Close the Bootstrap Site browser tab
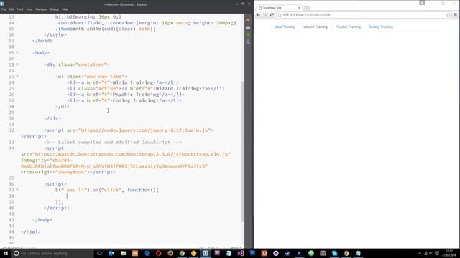Viewport: 460px width, 258px height. (299, 8)
